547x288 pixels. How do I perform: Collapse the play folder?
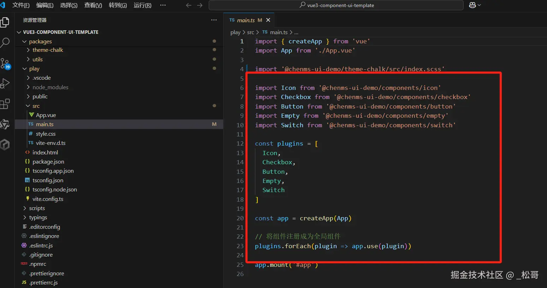(34, 69)
